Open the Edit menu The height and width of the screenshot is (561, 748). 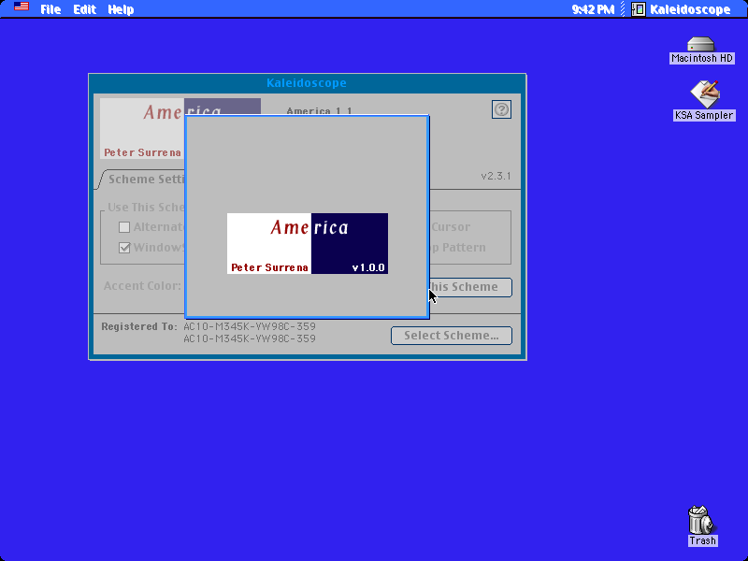(x=84, y=9)
